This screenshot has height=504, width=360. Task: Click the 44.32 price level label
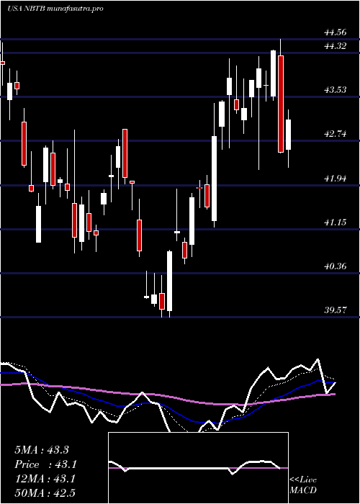(x=336, y=46)
